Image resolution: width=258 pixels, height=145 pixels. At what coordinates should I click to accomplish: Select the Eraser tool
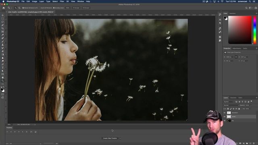(x=3, y=51)
